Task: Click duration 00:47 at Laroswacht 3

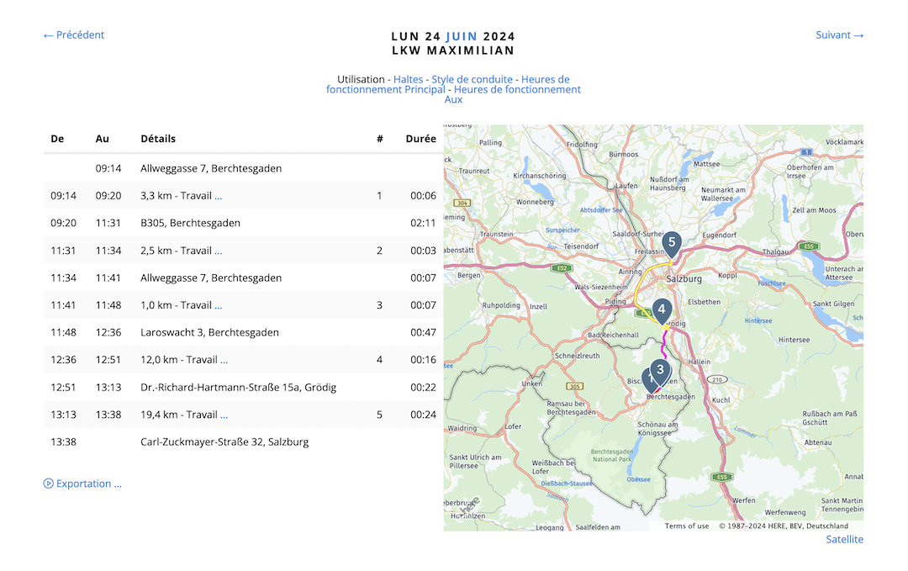Action: pyautogui.click(x=423, y=332)
